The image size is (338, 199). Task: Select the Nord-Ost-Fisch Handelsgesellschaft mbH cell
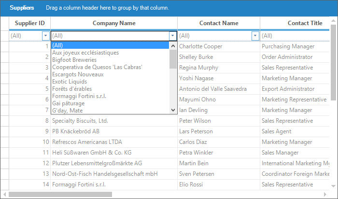(x=114, y=174)
